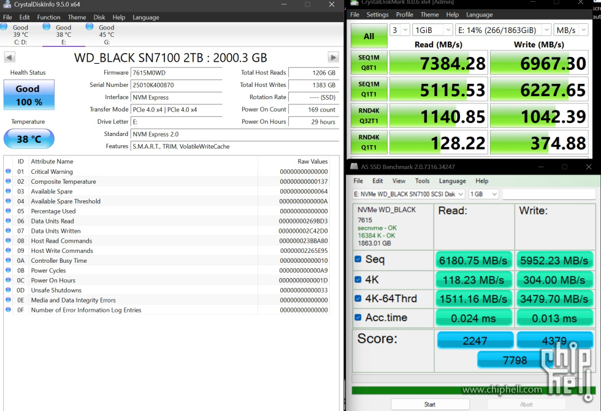Click the AS SSD Benchmark title bar icon

354,167
